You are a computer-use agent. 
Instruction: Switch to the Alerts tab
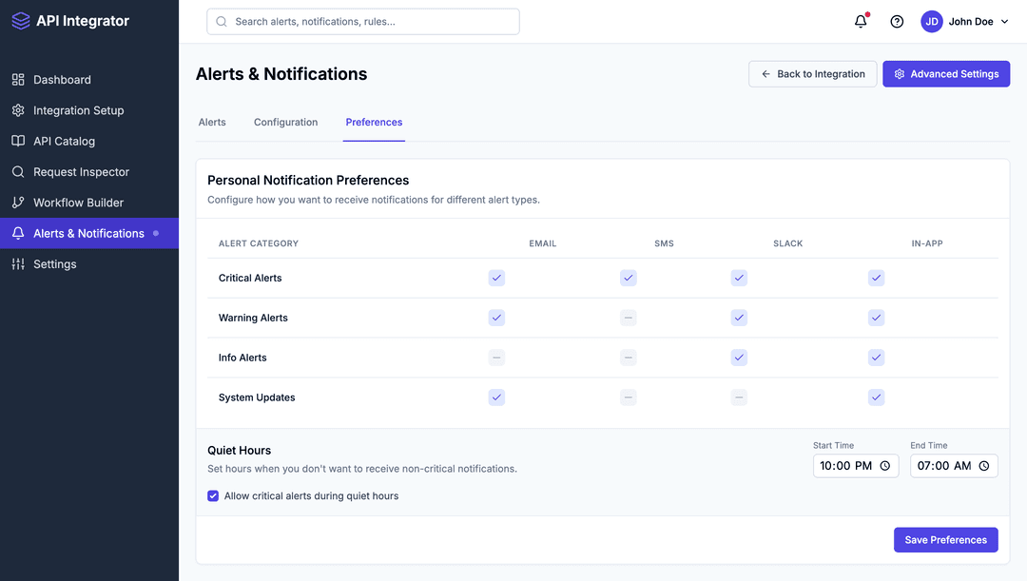click(212, 122)
